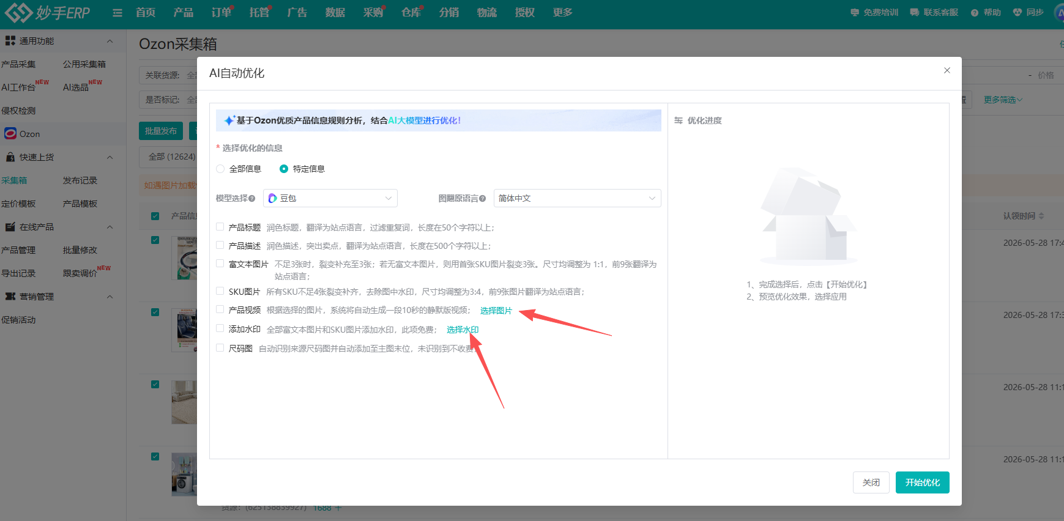Check the 产品标题 checkbox
Screen dimensions: 1064x521
pos(220,227)
